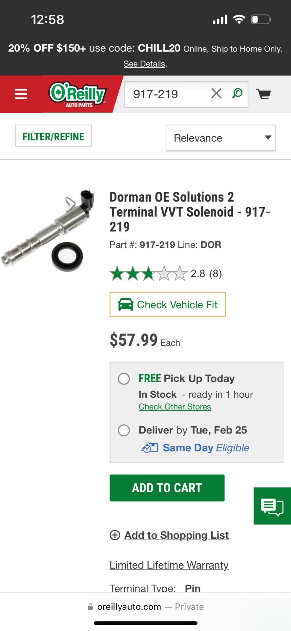The image size is (291, 631).
Task: Select the FREE Pick Up Today option
Action: (x=124, y=379)
